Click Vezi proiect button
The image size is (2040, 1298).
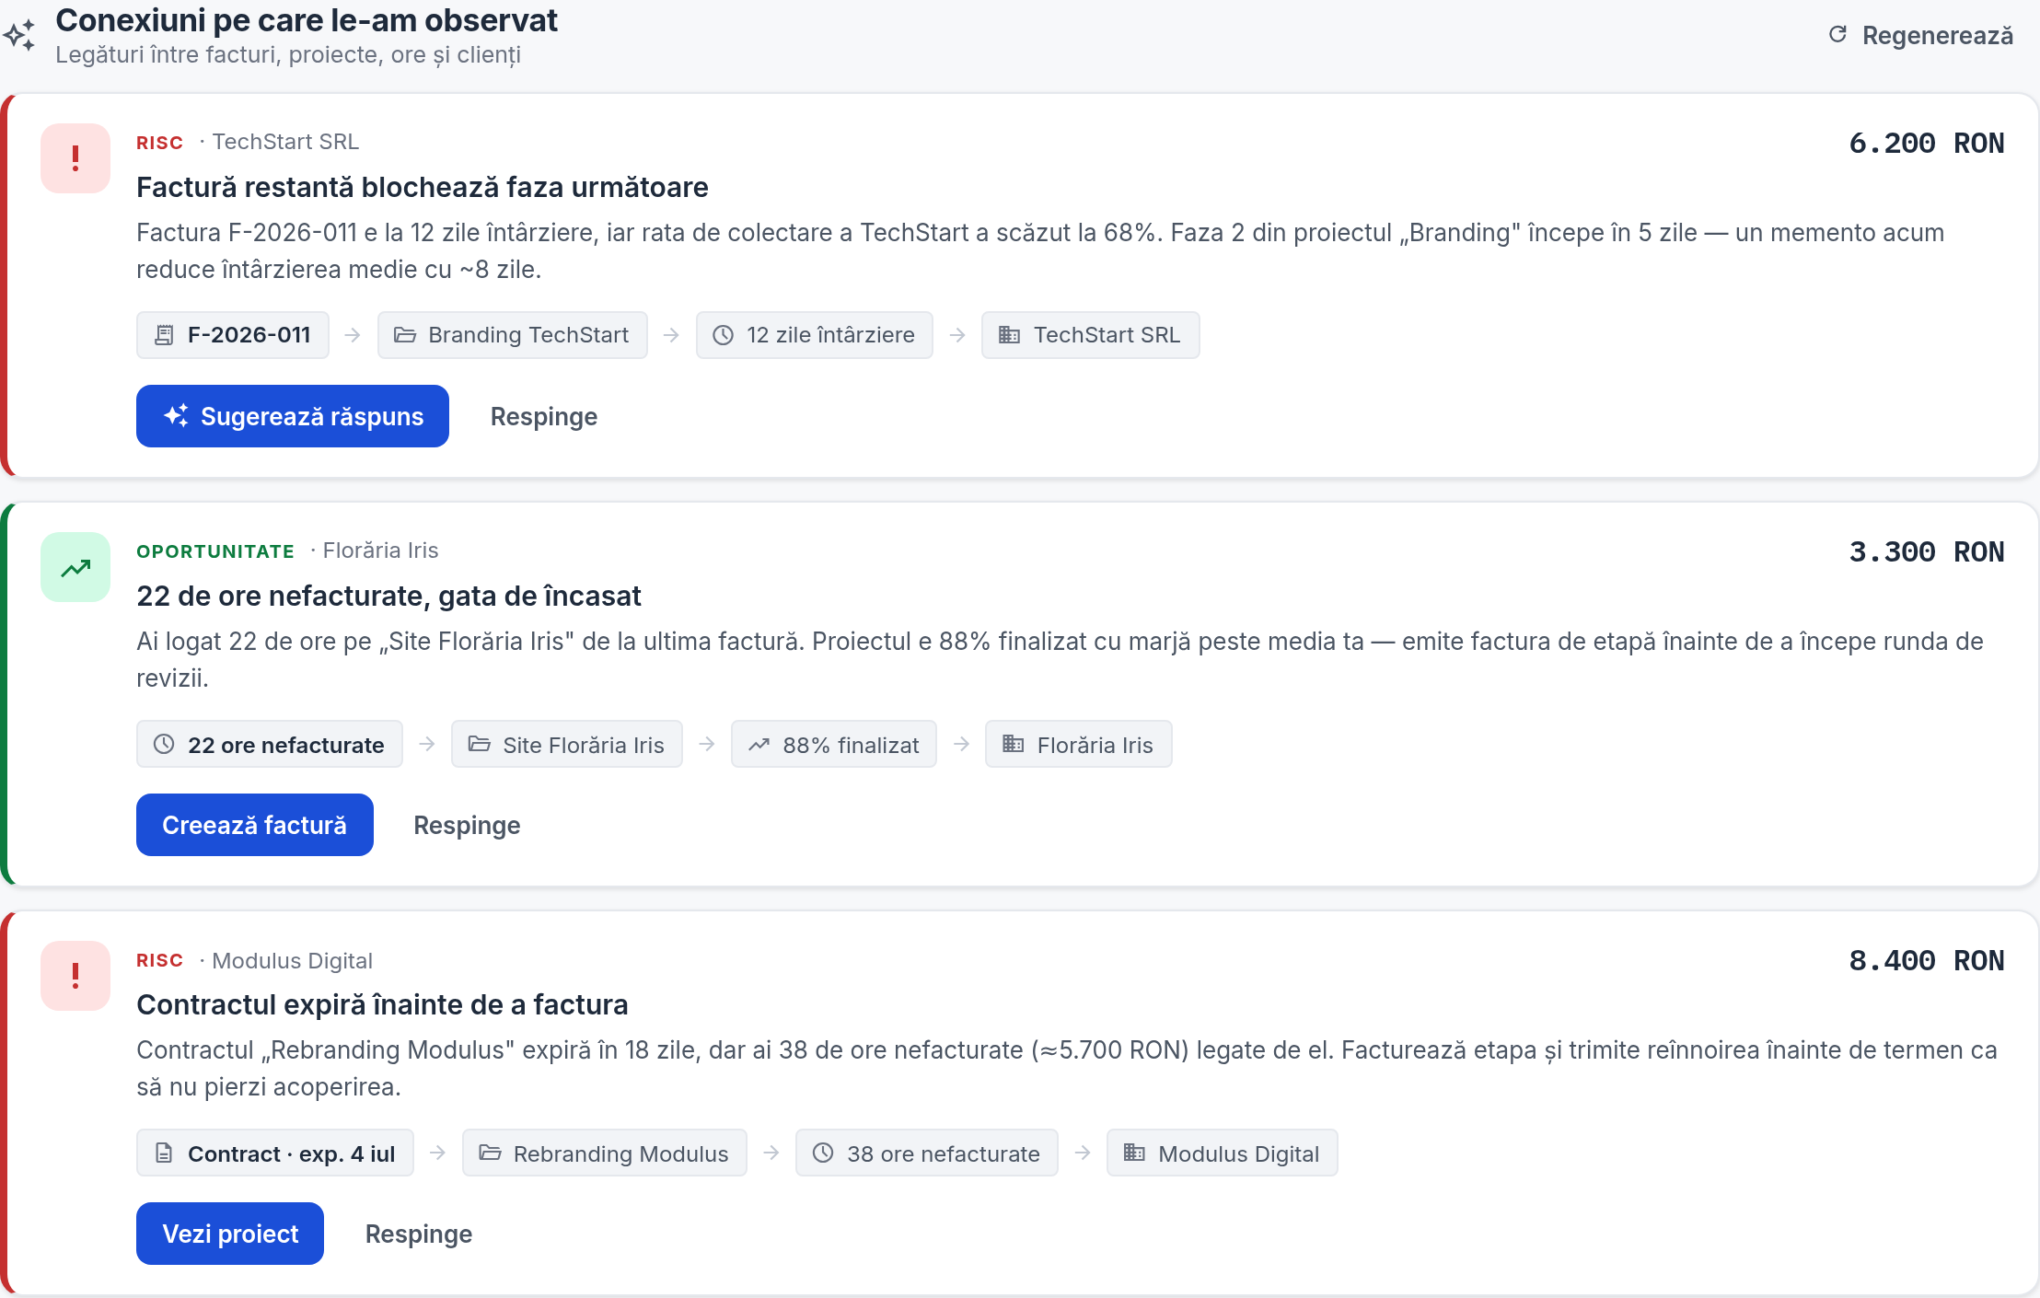tap(230, 1234)
